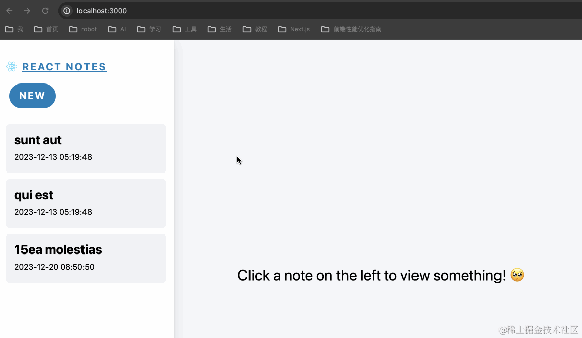
Task: Reload the page using the refresh icon
Action: 44,10
